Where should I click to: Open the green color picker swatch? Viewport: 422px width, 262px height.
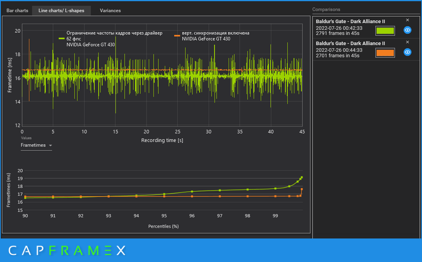pyautogui.click(x=385, y=31)
